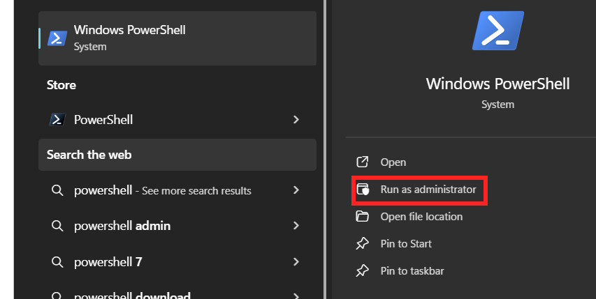Image resolution: width=596 pixels, height=299 pixels.
Task: Select 'powershell 7' web suggestion
Action: [177, 262]
